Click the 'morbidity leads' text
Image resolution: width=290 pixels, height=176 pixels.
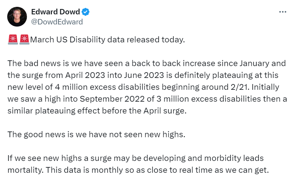coord(234,158)
